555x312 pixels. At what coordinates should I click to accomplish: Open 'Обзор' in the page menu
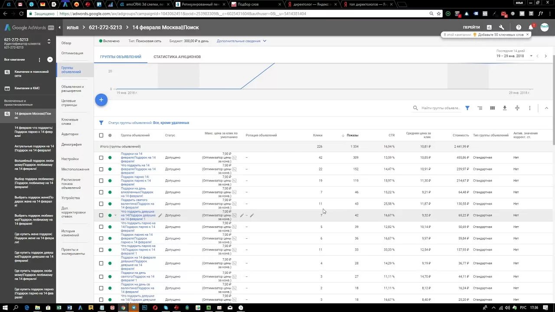[66, 43]
